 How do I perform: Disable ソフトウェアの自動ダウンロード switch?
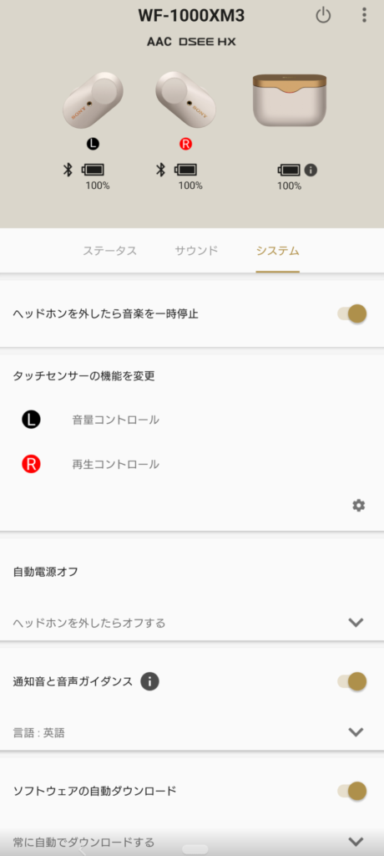coord(351,791)
